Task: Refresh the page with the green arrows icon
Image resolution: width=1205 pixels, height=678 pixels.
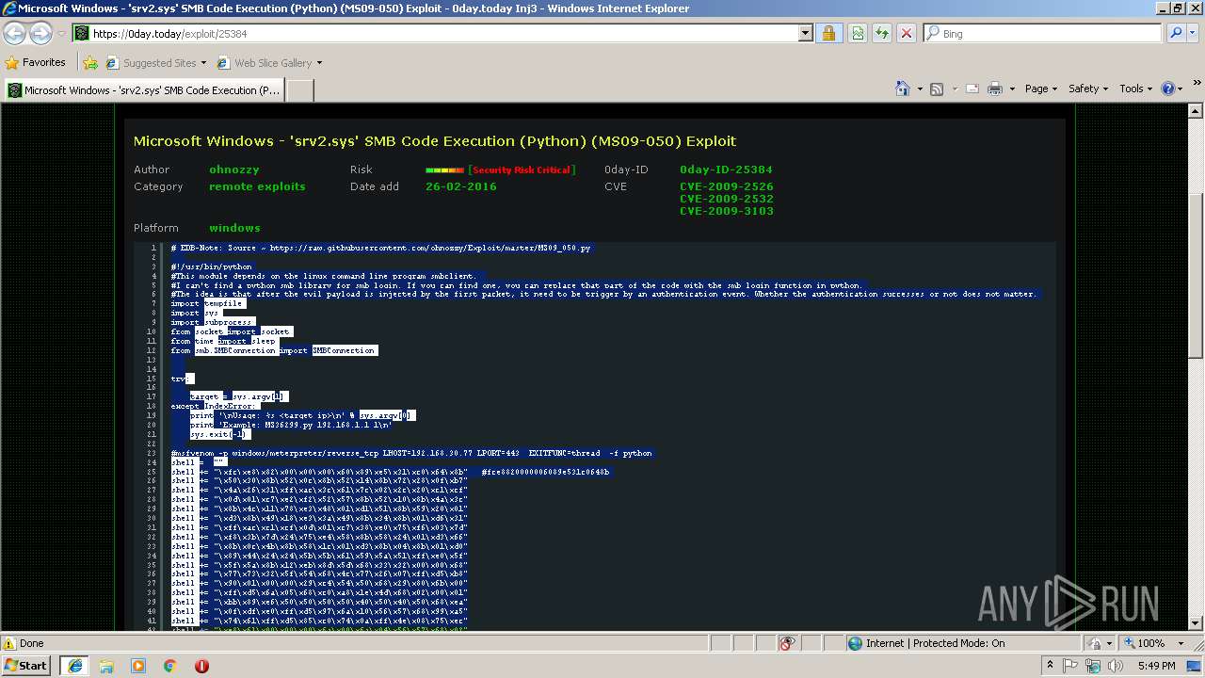Action: coord(882,33)
